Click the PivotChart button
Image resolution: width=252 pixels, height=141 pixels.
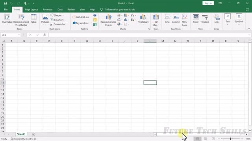143,20
